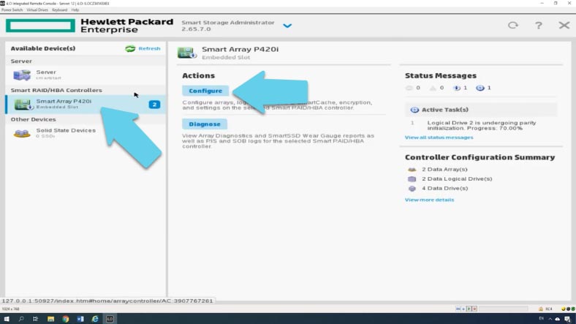Screen dimensions: 576x324
Task: Open View all status messages link
Action: click(x=439, y=137)
